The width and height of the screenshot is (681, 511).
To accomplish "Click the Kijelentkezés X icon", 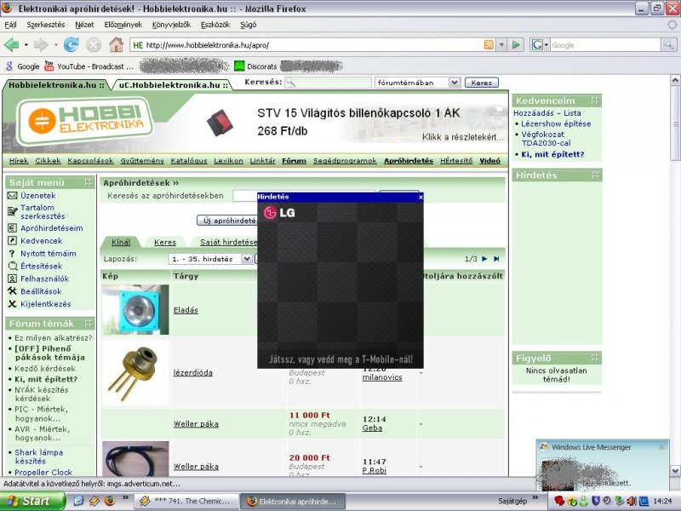I will pyautogui.click(x=12, y=304).
